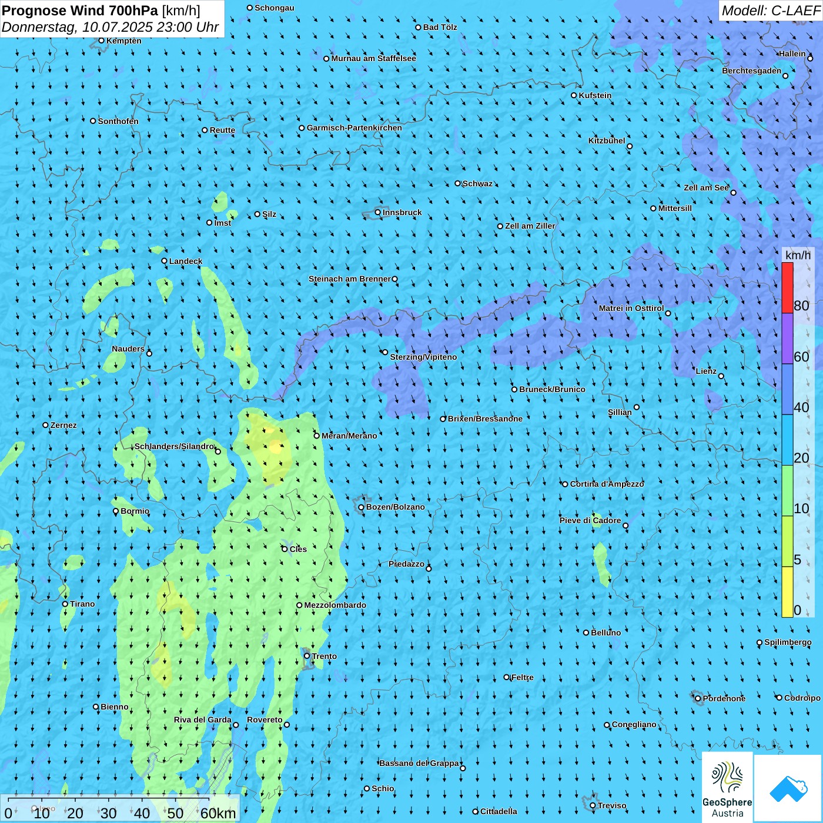The height and width of the screenshot is (823, 823).
Task: Click the Pordenone city marker
Action: click(x=698, y=698)
